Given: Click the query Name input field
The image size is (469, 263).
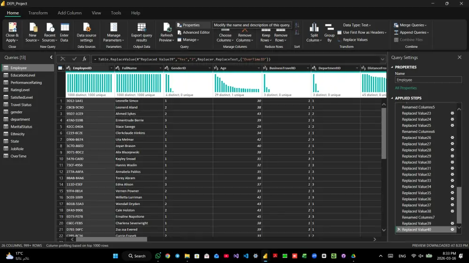Looking at the screenshot, I should [x=428, y=80].
